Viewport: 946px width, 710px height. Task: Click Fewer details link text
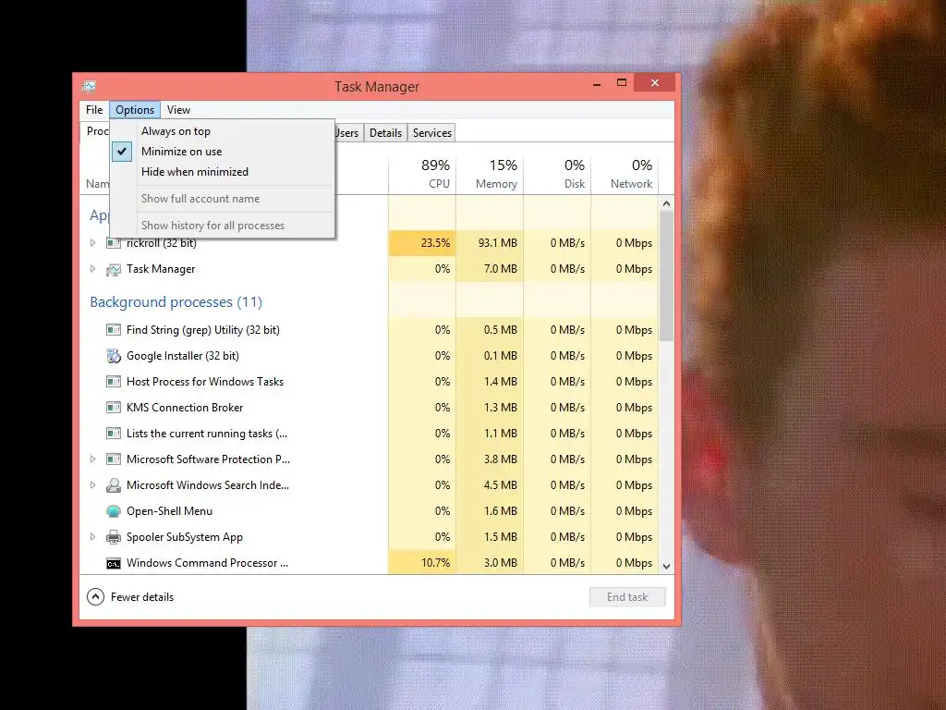(142, 597)
